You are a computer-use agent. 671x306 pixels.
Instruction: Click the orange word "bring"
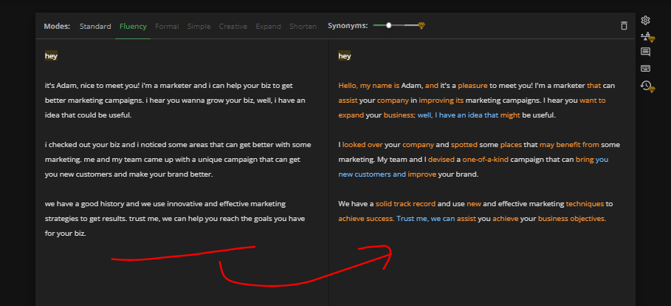[585, 160]
